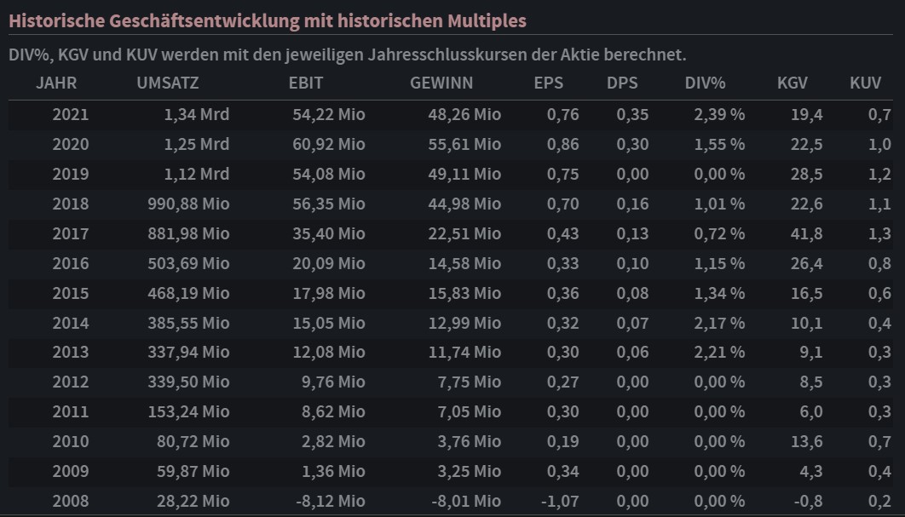The image size is (905, 517).
Task: Click the section title Historische Geschäftsentwicklung
Action: point(268,20)
